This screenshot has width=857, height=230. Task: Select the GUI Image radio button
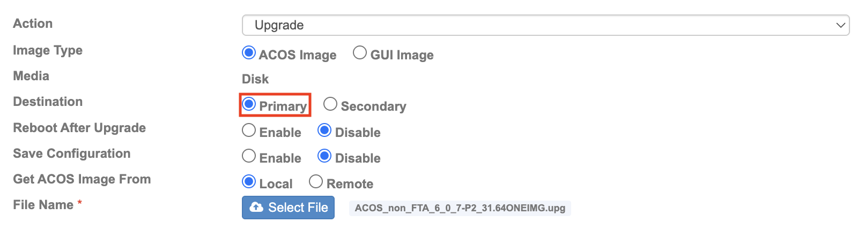[360, 53]
